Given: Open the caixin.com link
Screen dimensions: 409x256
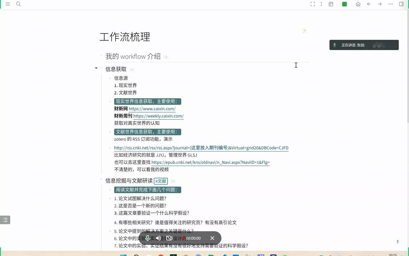Looking at the screenshot, I should (152, 109).
